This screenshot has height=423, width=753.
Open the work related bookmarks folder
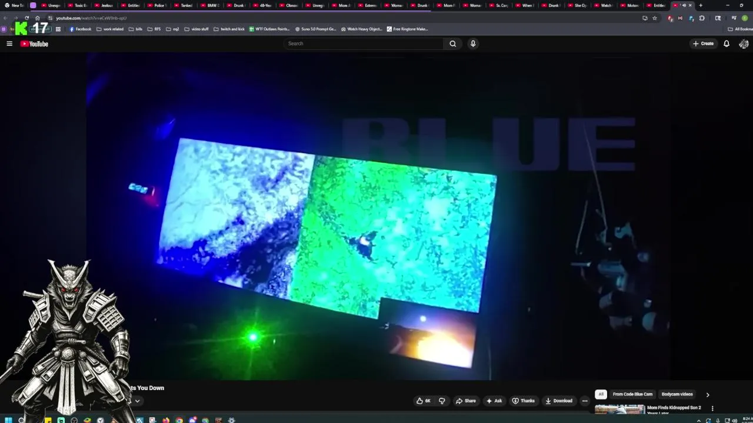pyautogui.click(x=110, y=29)
